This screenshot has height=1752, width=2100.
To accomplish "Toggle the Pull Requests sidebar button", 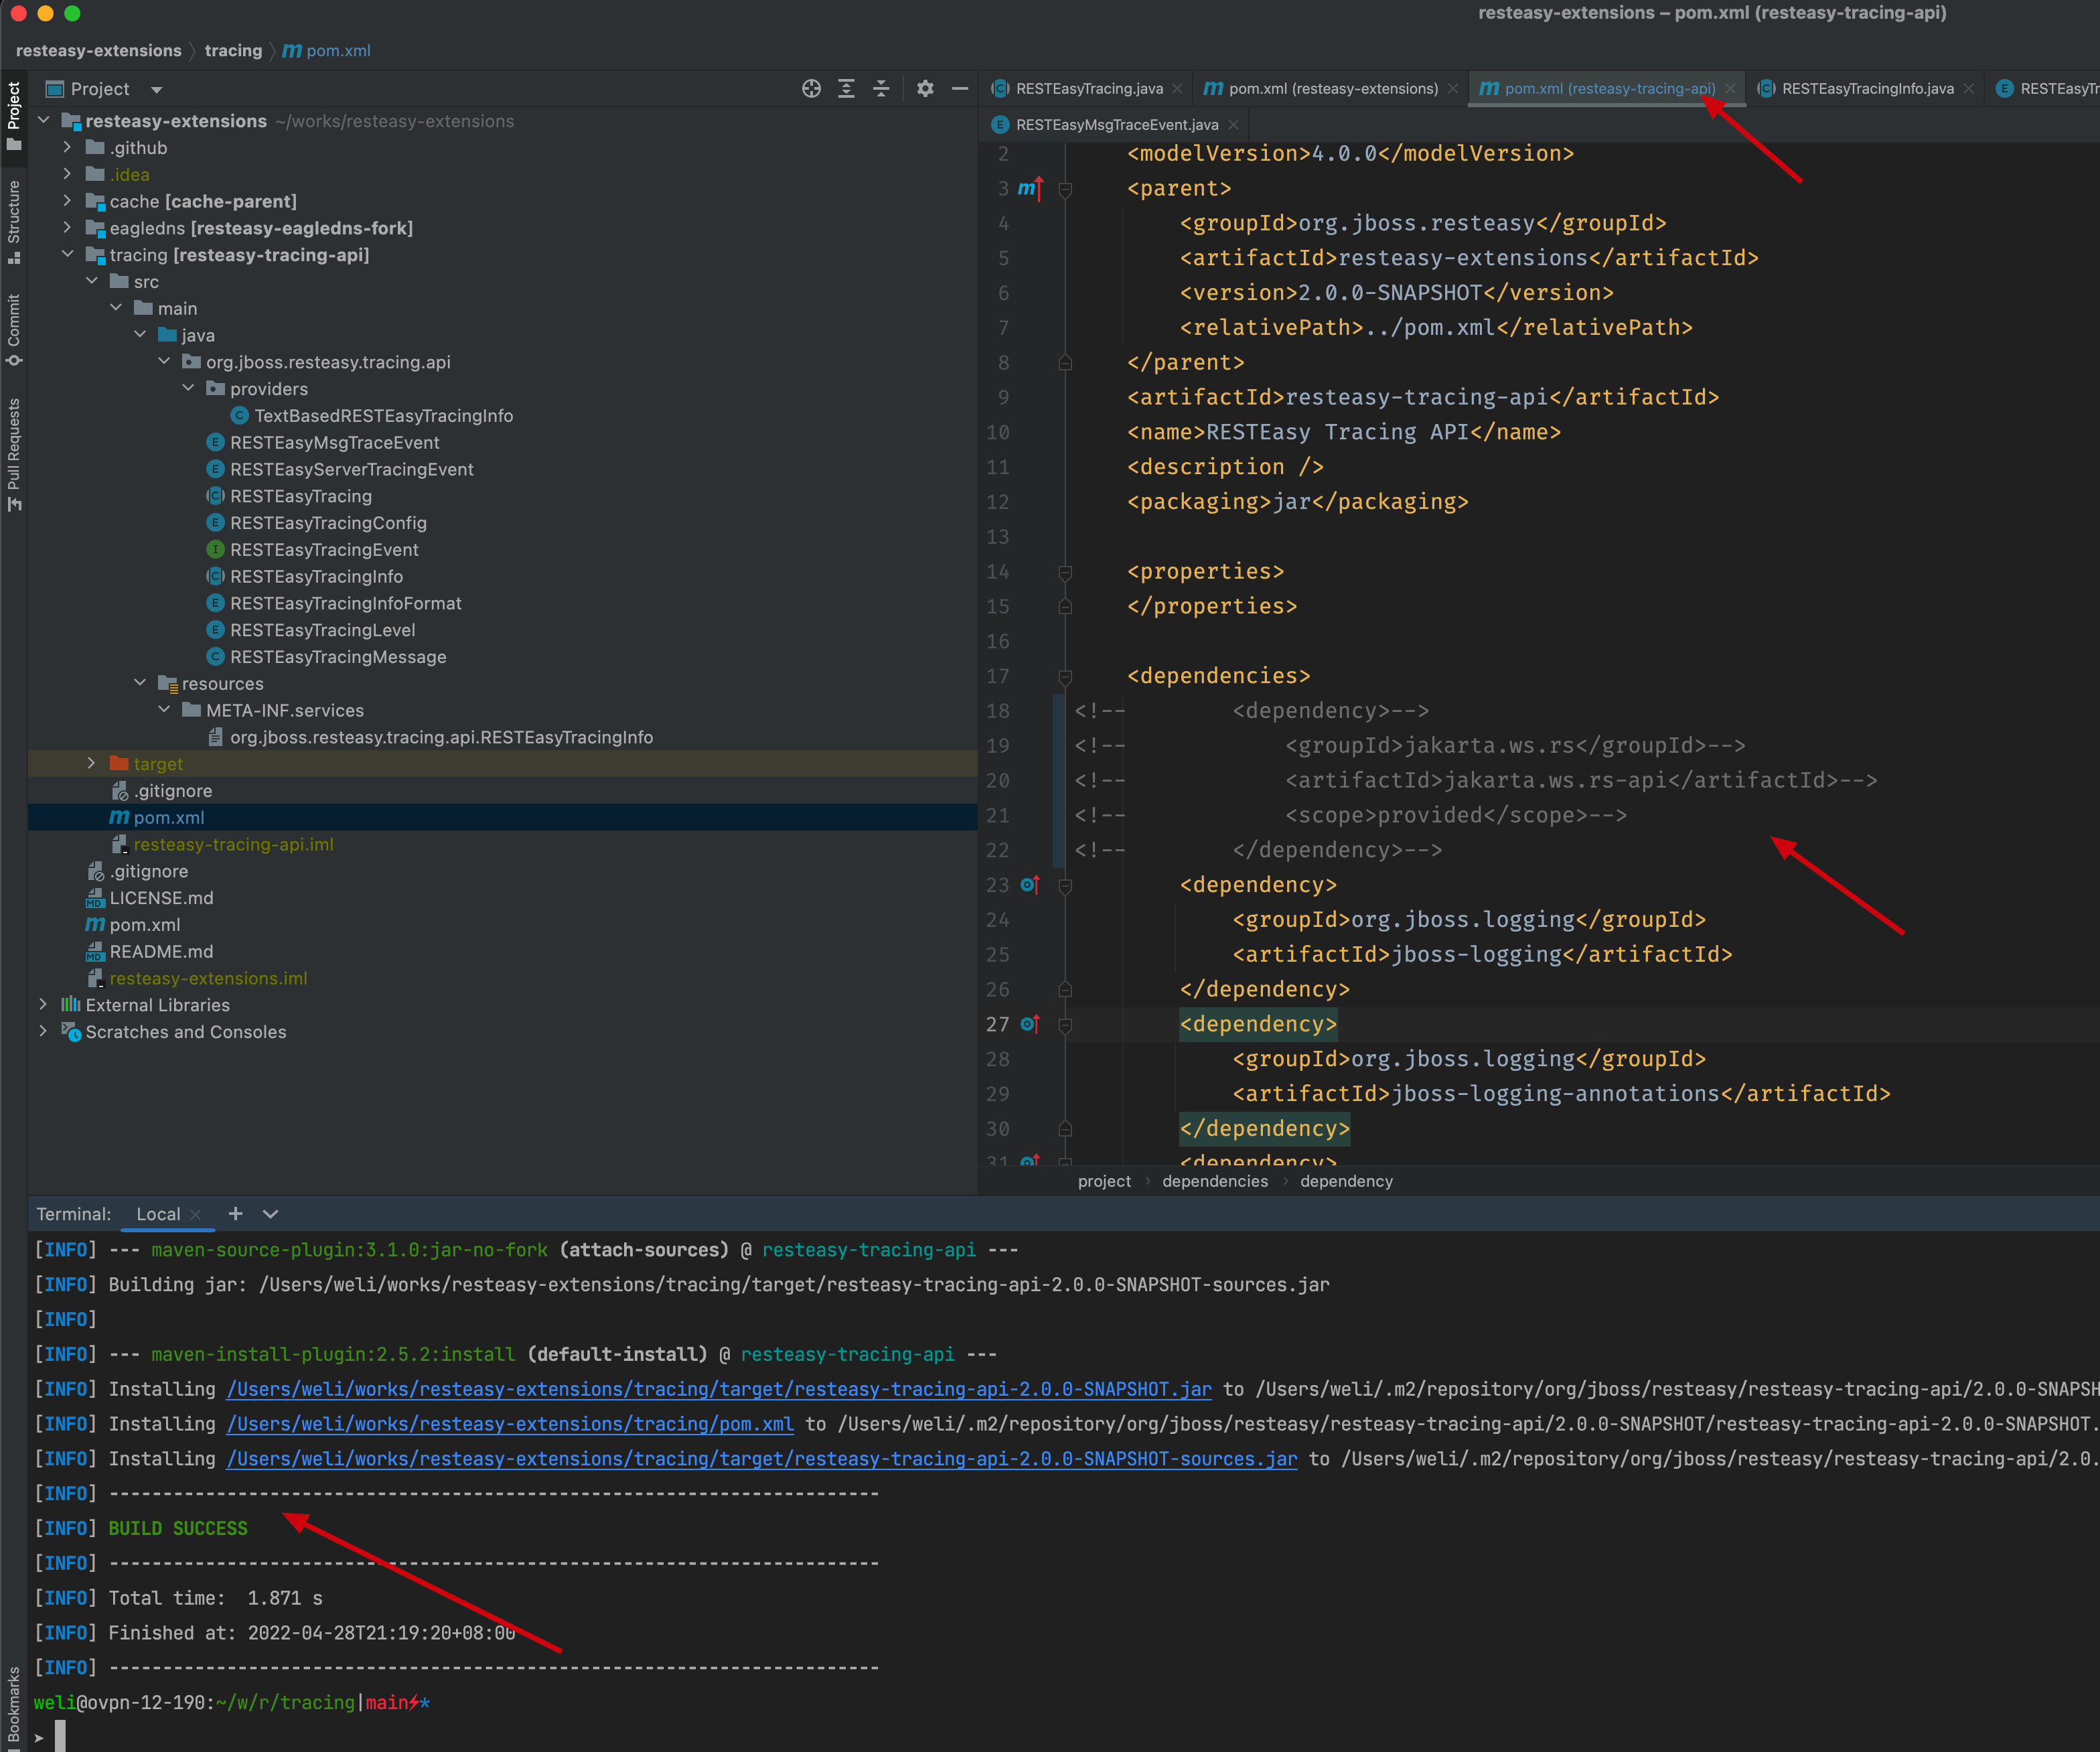I will [x=14, y=455].
